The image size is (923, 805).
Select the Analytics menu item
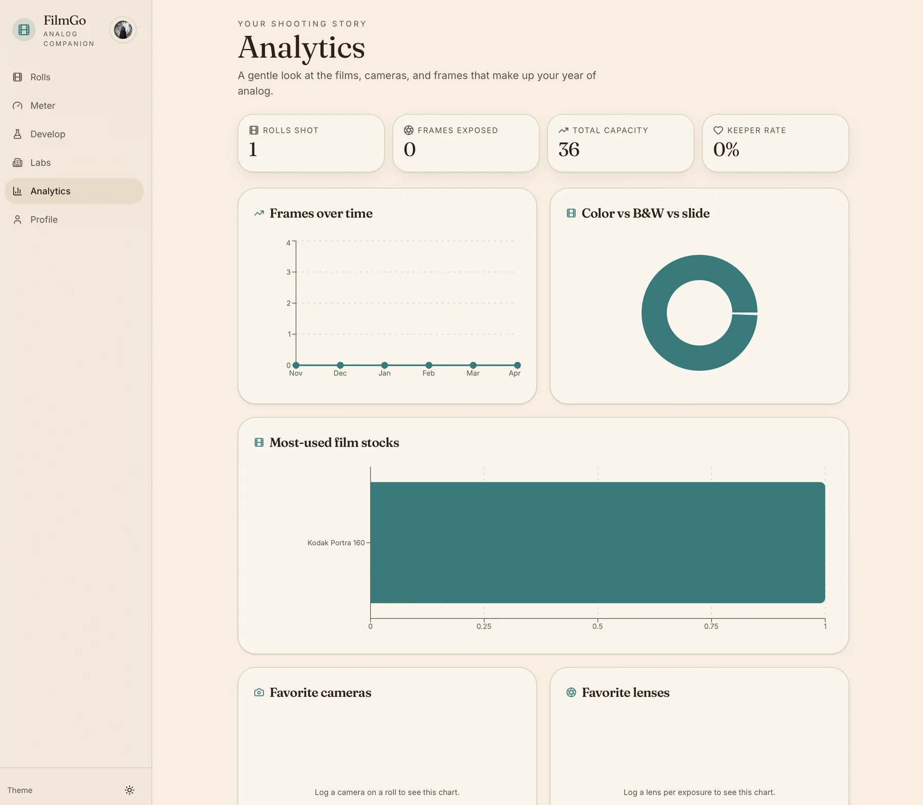[74, 191]
